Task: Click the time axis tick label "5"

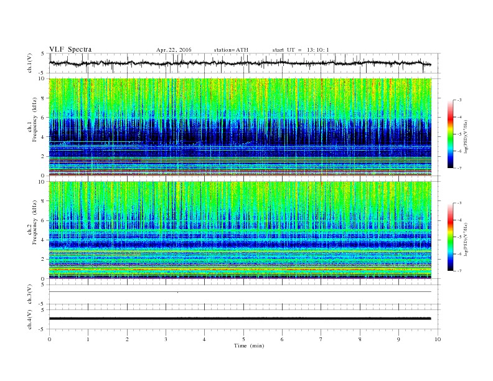Action: pos(243,339)
